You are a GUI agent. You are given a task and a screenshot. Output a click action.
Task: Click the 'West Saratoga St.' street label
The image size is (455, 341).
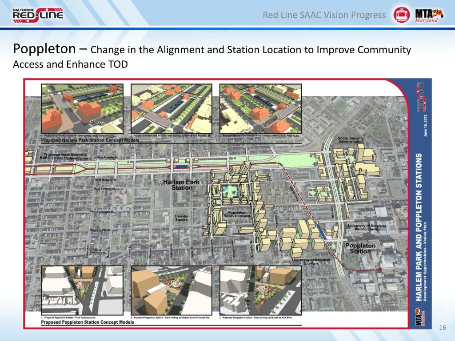coord(104,189)
